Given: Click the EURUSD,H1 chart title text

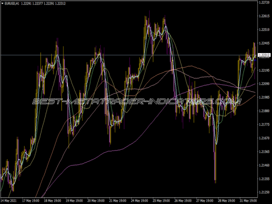Looking at the screenshot, I should click(12, 4).
